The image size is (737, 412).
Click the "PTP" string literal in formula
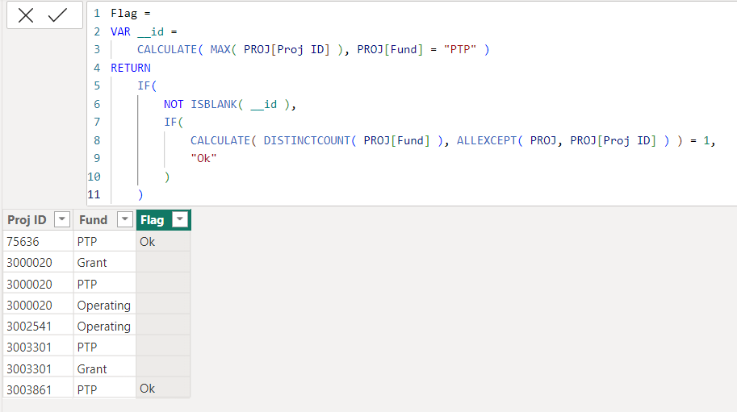[x=460, y=49]
